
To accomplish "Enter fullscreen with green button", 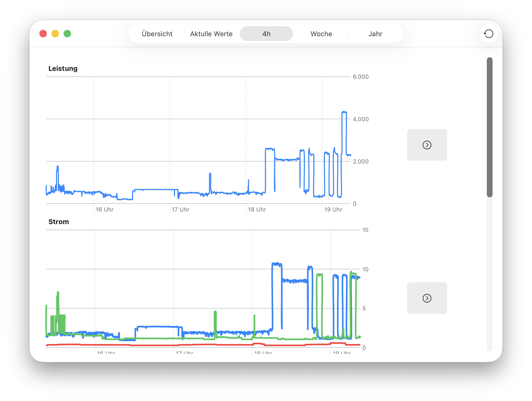I will (x=67, y=34).
